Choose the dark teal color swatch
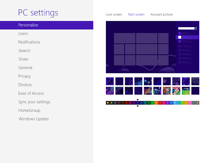This screenshot has width=218, height=163. coord(145,103)
